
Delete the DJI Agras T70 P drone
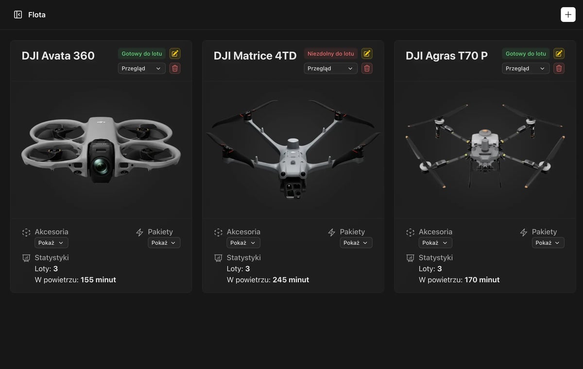pos(559,68)
